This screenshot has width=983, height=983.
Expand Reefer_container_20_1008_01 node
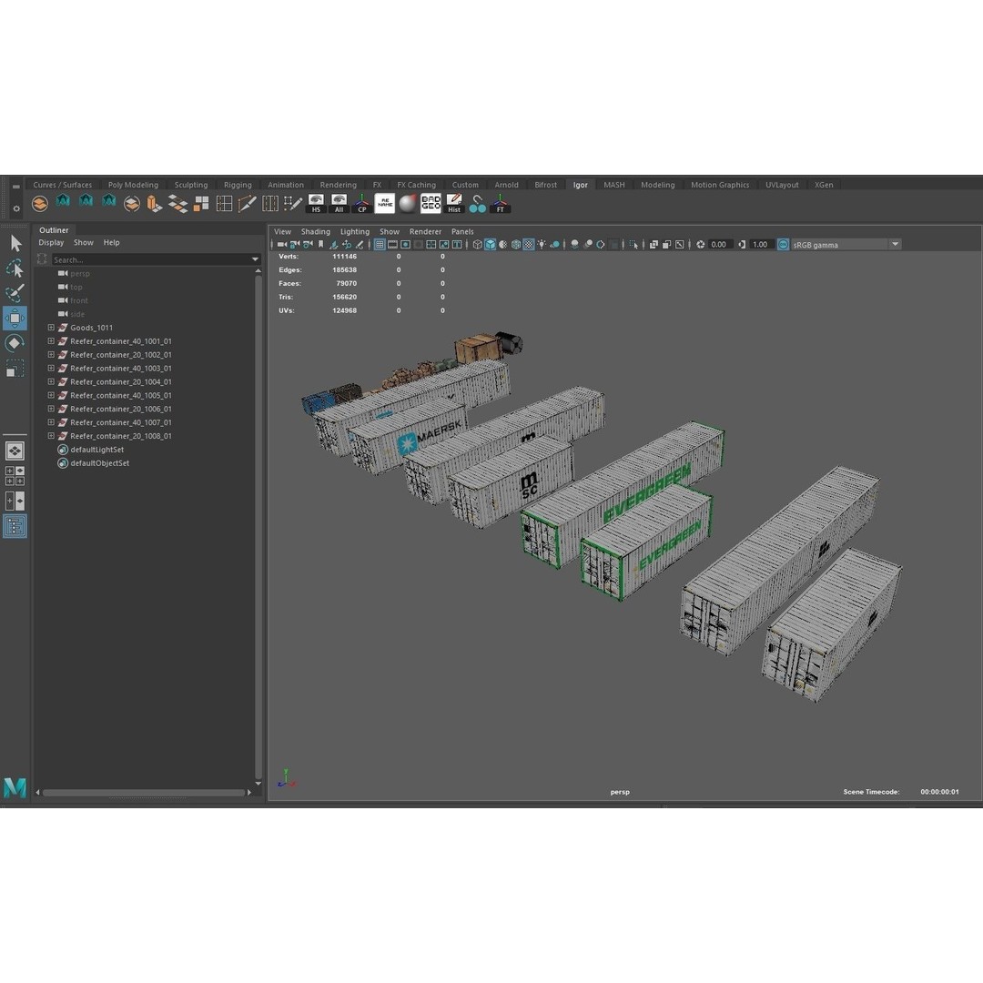(x=51, y=436)
